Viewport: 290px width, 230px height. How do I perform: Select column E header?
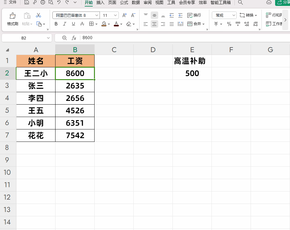pos(192,50)
